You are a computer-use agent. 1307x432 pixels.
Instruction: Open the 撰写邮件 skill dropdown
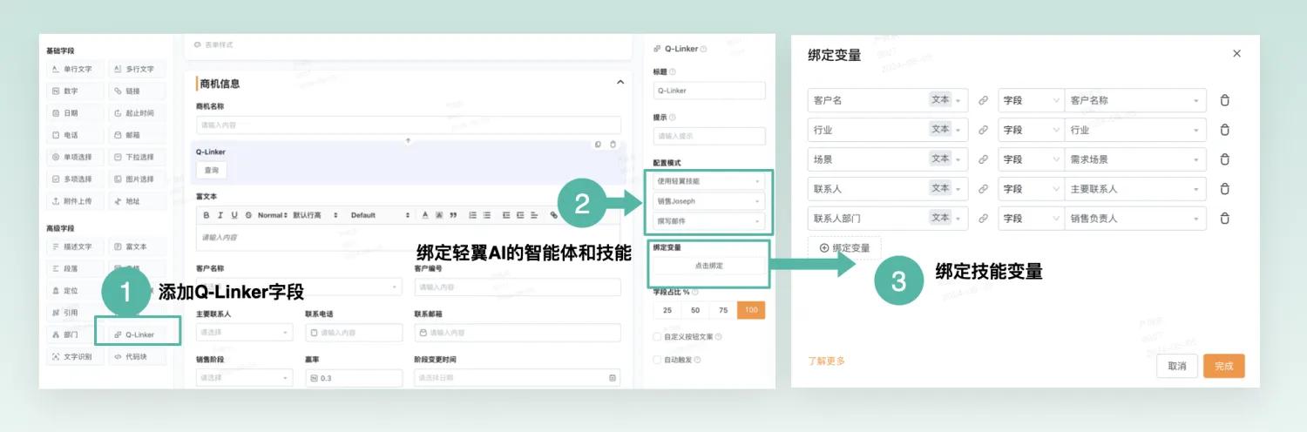708,221
